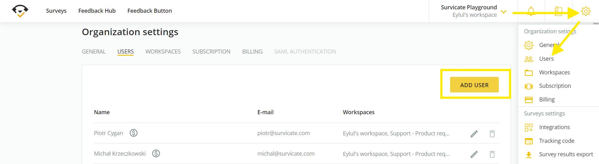
Task: Click the Tracking code icon
Action: [x=529, y=141]
